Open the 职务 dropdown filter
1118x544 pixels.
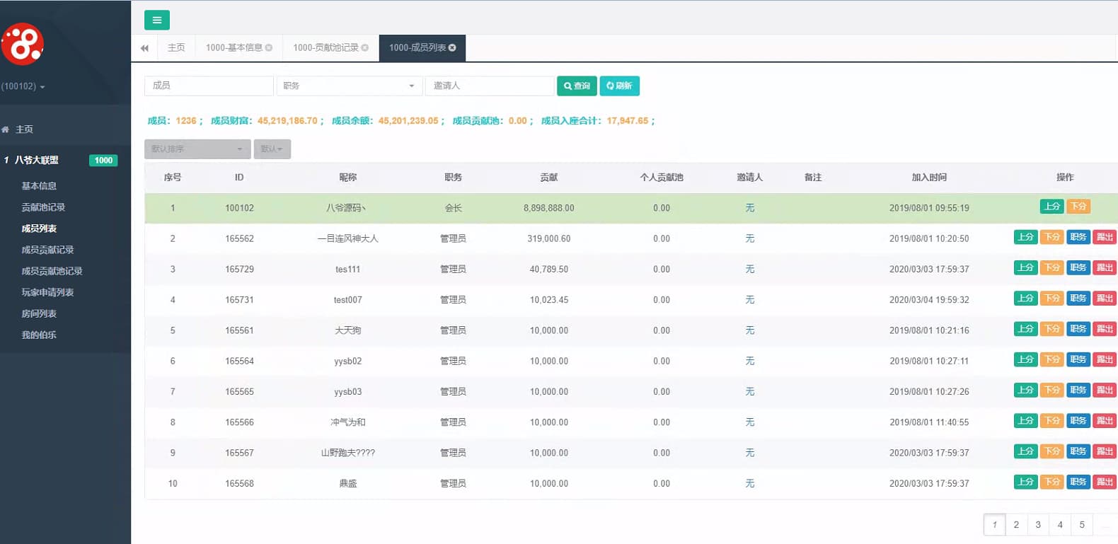pyautogui.click(x=350, y=86)
